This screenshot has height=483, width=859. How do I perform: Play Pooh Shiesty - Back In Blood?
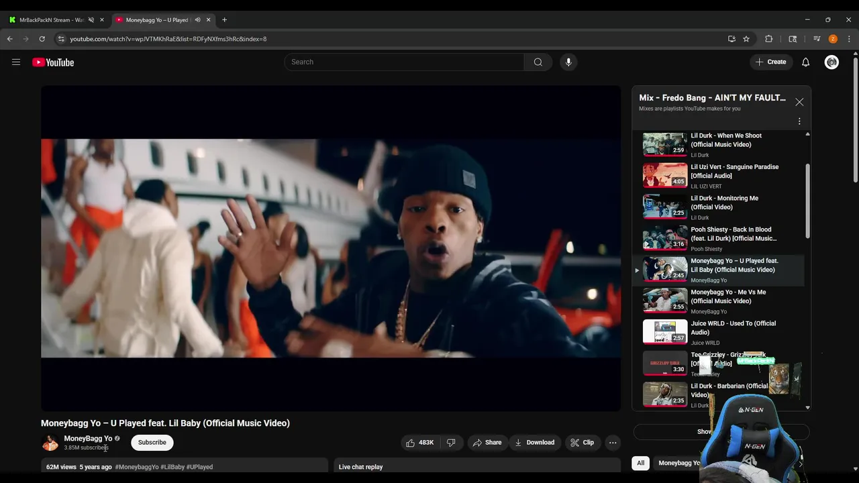(x=718, y=238)
